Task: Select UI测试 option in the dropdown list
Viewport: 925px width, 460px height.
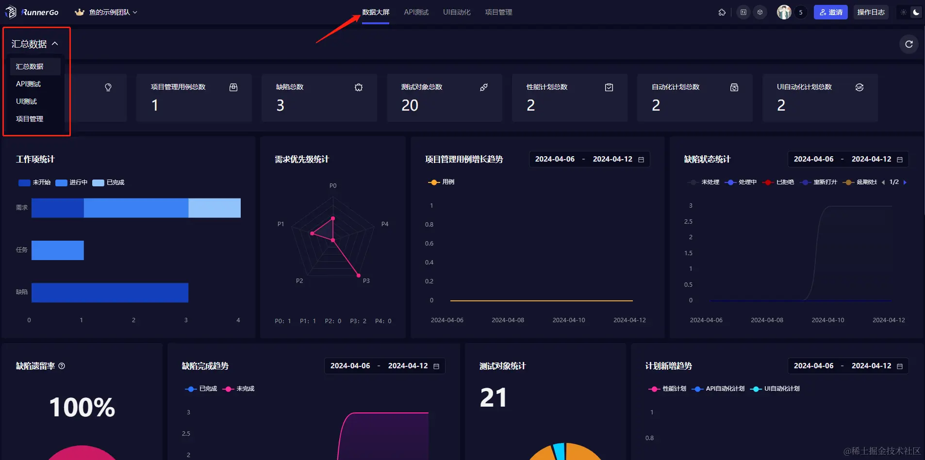Action: [x=35, y=101]
